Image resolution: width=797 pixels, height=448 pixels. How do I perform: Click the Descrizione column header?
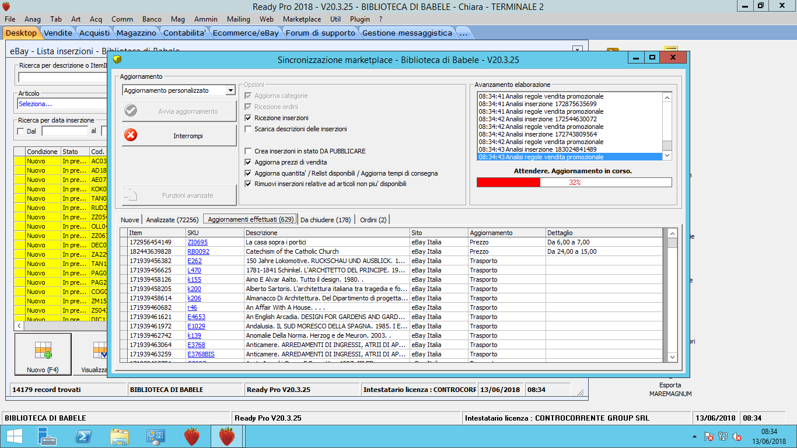[x=326, y=233]
